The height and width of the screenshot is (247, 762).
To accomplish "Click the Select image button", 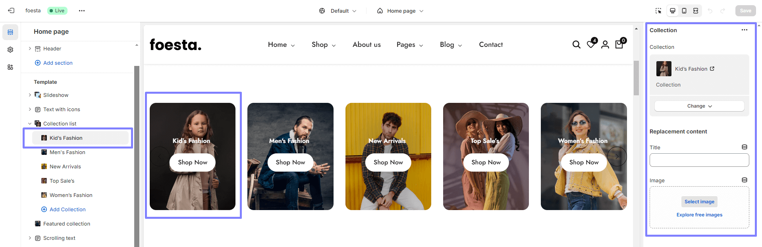I will [699, 202].
